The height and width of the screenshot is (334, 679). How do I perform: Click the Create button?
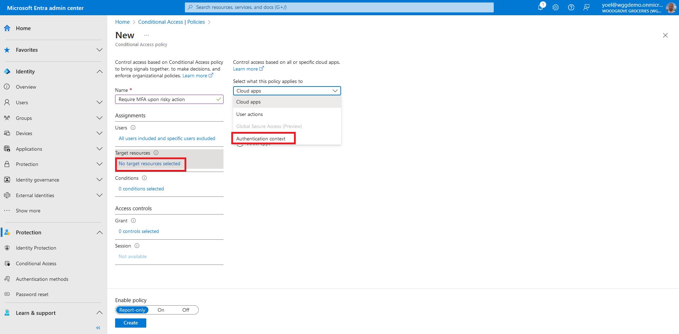(130, 323)
